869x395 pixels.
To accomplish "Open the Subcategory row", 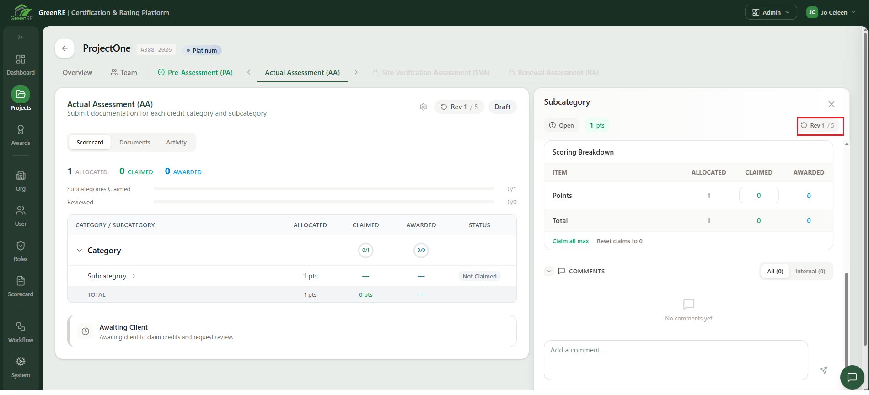I will pos(292,276).
